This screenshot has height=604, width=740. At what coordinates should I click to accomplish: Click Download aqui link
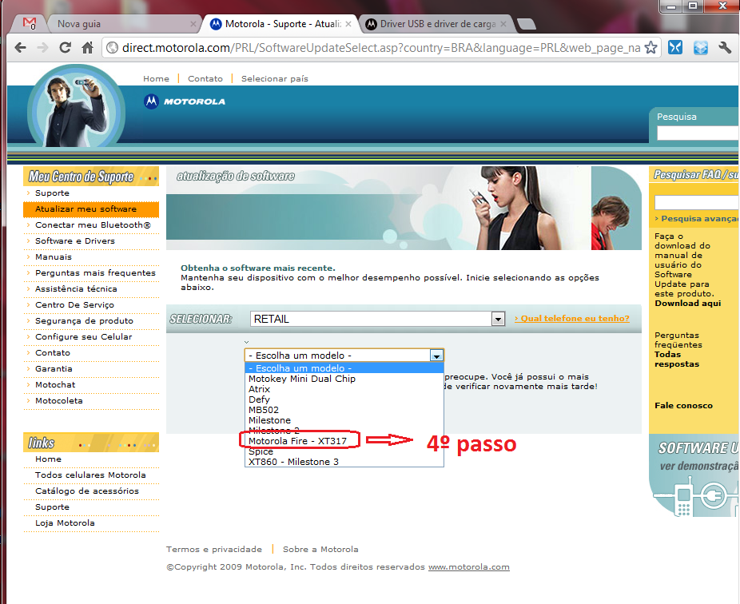coord(687,304)
